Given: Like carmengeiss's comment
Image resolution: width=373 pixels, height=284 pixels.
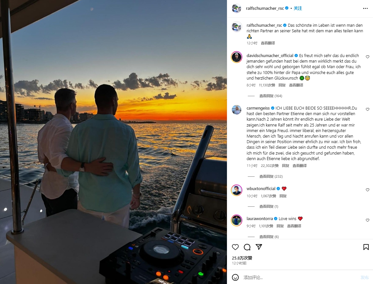Looking at the screenshot, I should pyautogui.click(x=367, y=110).
